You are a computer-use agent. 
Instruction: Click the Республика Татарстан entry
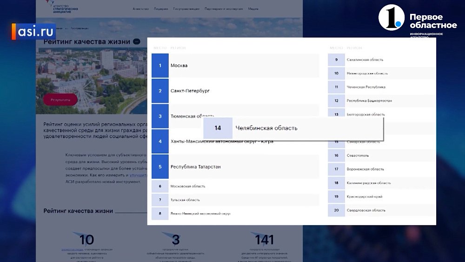click(x=244, y=167)
